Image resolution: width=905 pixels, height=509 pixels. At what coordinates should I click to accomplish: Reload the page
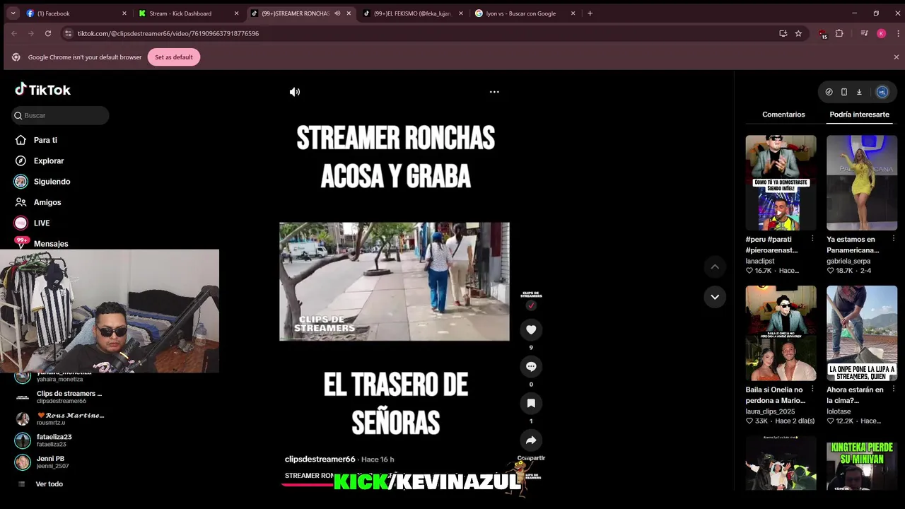(48, 33)
